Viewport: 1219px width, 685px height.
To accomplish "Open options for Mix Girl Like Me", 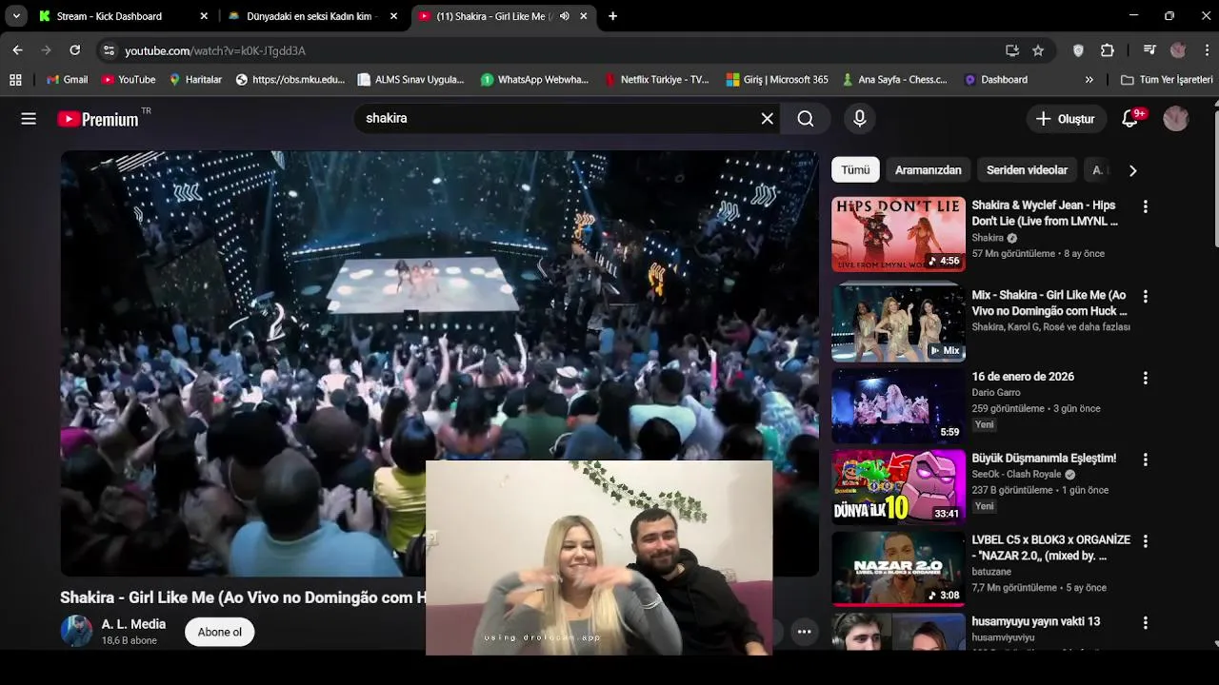I will [1146, 297].
